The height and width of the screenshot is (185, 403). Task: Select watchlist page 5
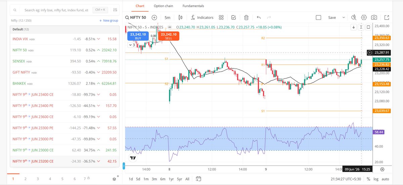(x=62, y=179)
